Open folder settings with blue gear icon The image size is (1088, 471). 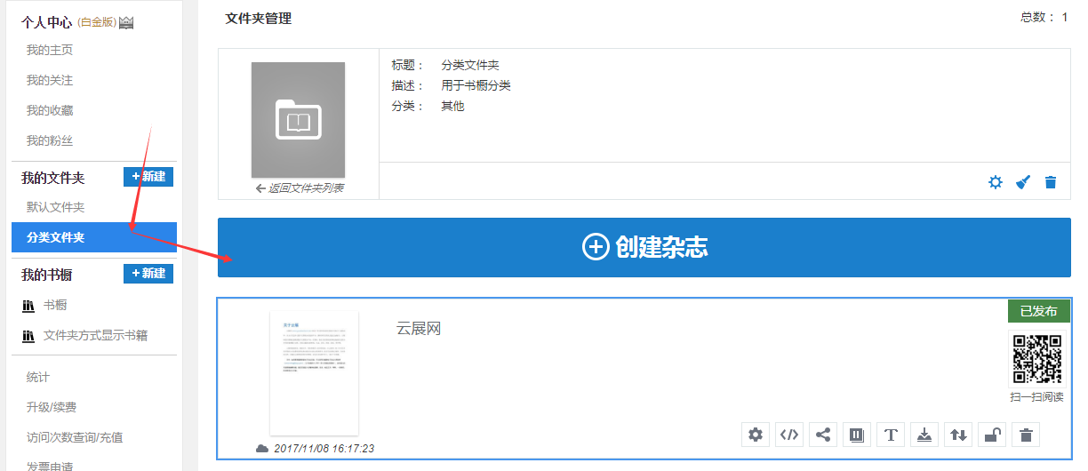996,182
